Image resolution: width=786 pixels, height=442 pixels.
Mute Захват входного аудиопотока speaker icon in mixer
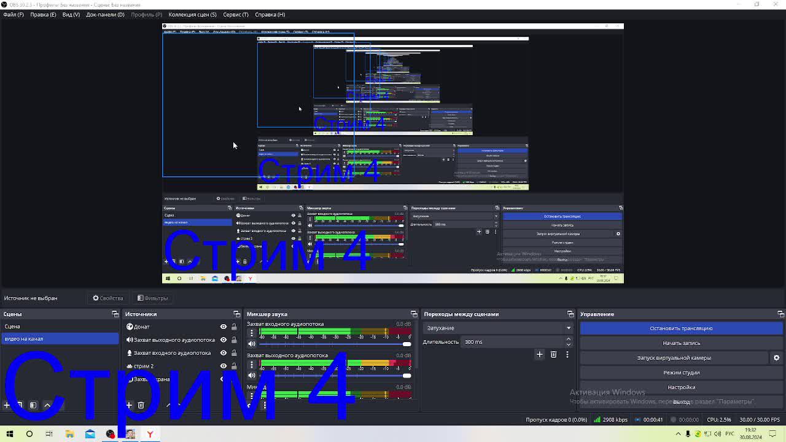pyautogui.click(x=251, y=344)
